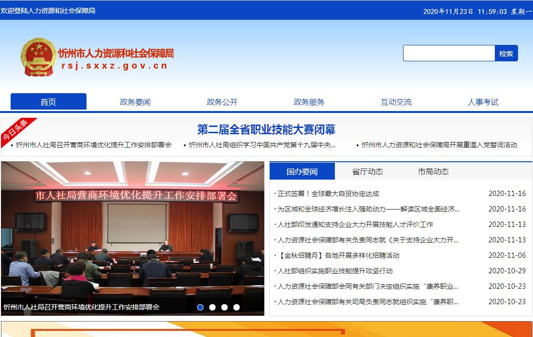Screen dimensions: 533x337
Task: Open the 政务公开 menu item
Action: [x=222, y=102]
